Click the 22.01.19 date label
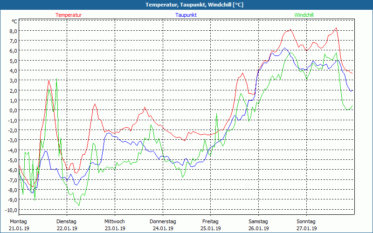Screen dimensions: 373x233 tap(67, 228)
